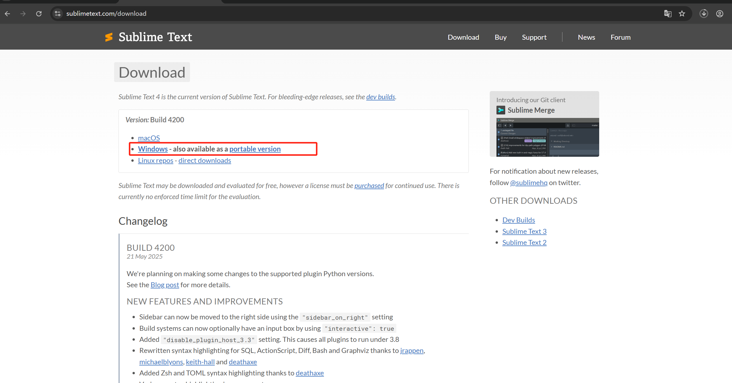732x383 pixels.
Task: Download the Windows build link
Action: pos(153,149)
